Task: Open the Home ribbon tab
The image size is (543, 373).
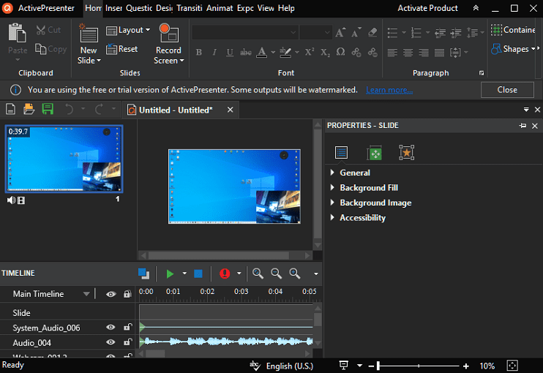Action: (93, 8)
